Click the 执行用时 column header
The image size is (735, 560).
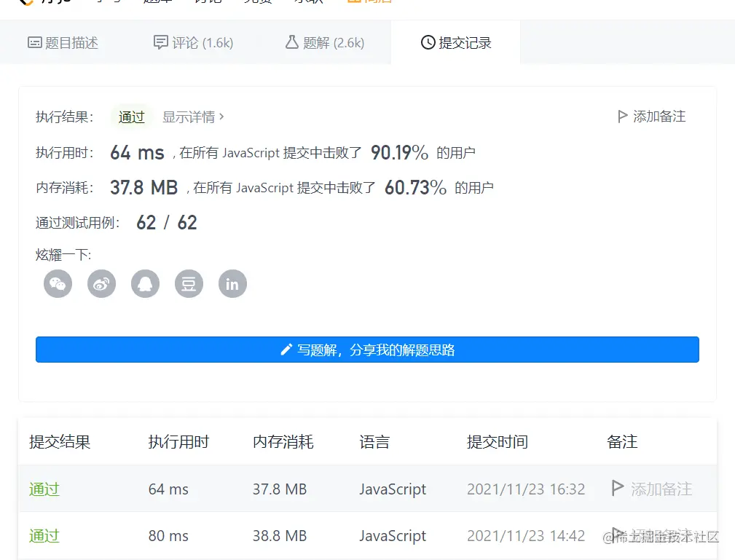coord(178,442)
